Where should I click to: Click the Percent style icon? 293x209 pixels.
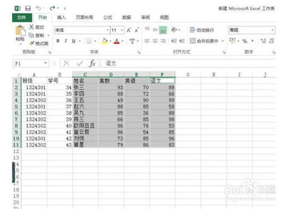tap(245, 41)
